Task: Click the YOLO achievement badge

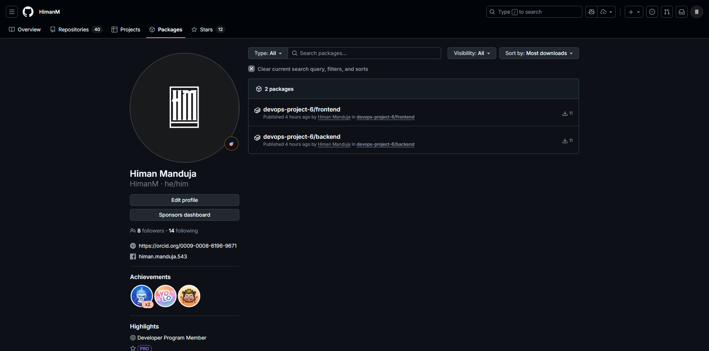Action: coord(165,296)
